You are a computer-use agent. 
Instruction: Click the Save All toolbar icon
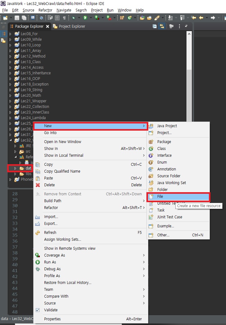click(24, 18)
